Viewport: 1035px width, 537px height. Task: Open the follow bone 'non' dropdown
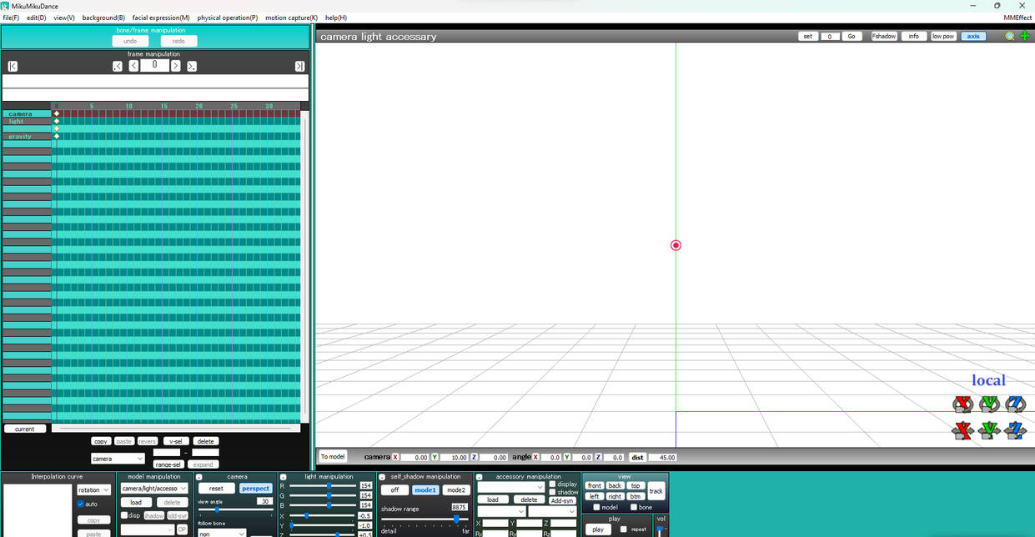tap(222, 533)
